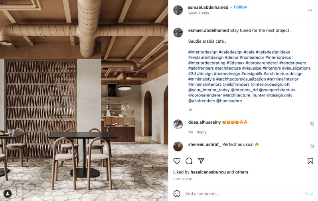
Task: Show tagged people icon on photo
Action: [x=8, y=194]
